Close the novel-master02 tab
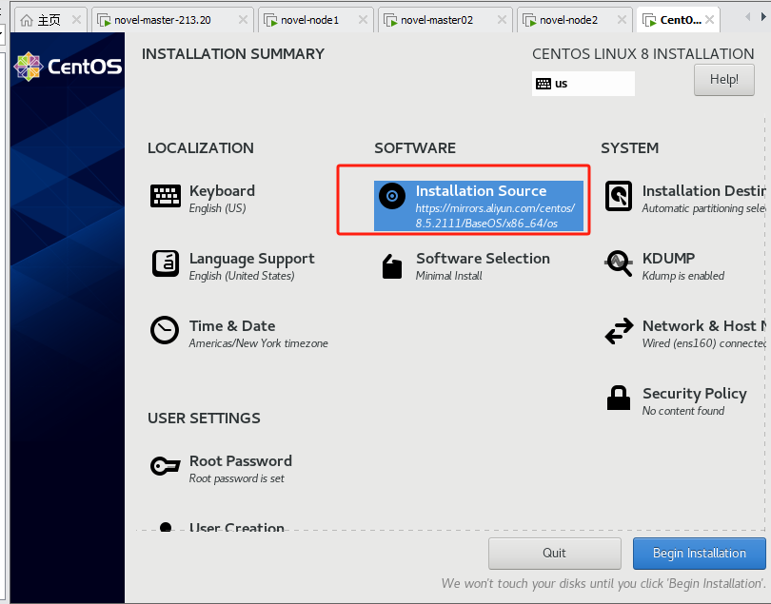The width and height of the screenshot is (771, 604). pyautogui.click(x=502, y=20)
